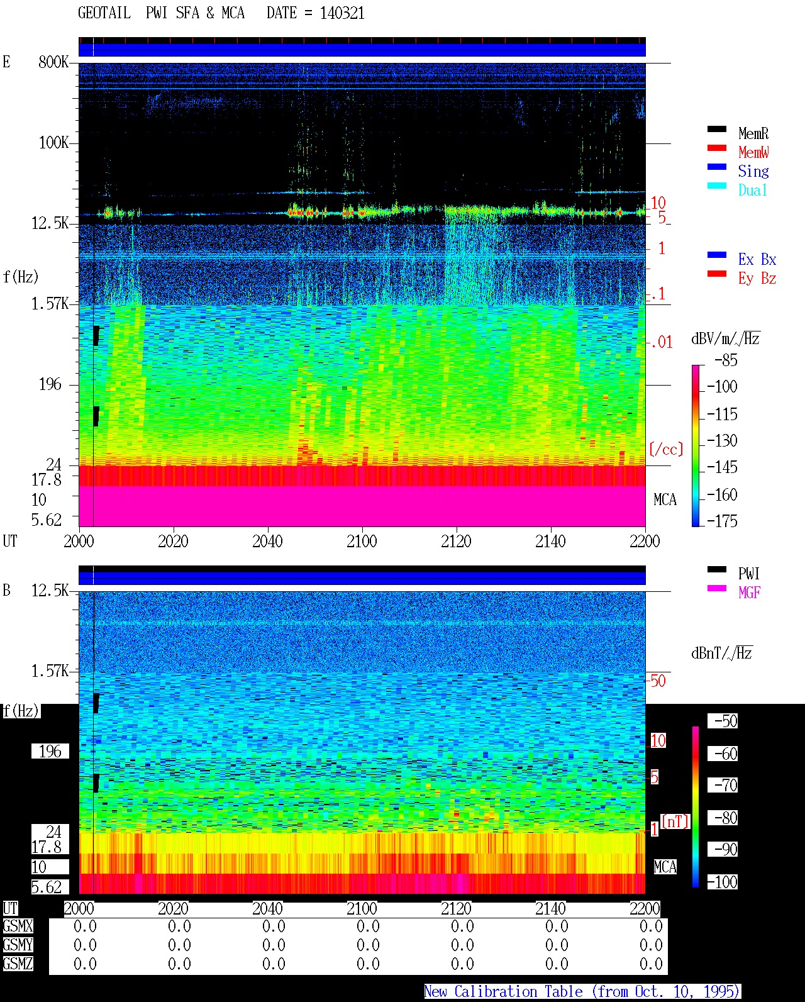Click the Ey Bz legend label
This screenshot has height=1002, width=805.
click(757, 278)
